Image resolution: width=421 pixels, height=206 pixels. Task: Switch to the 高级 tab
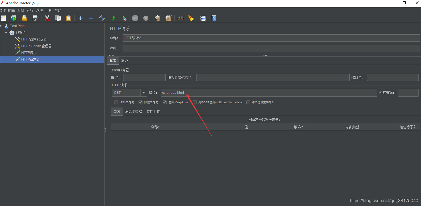click(124, 61)
